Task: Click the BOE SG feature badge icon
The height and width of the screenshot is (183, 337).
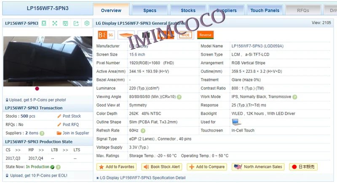Action: (x=106, y=35)
